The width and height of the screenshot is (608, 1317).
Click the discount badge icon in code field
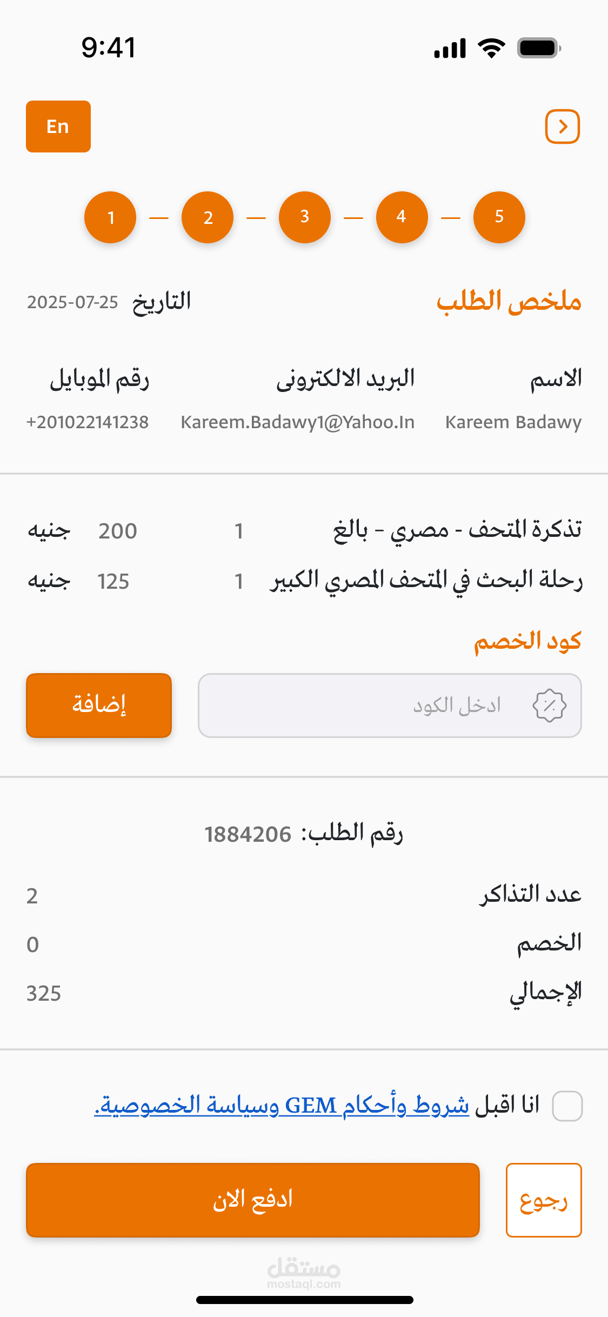549,706
